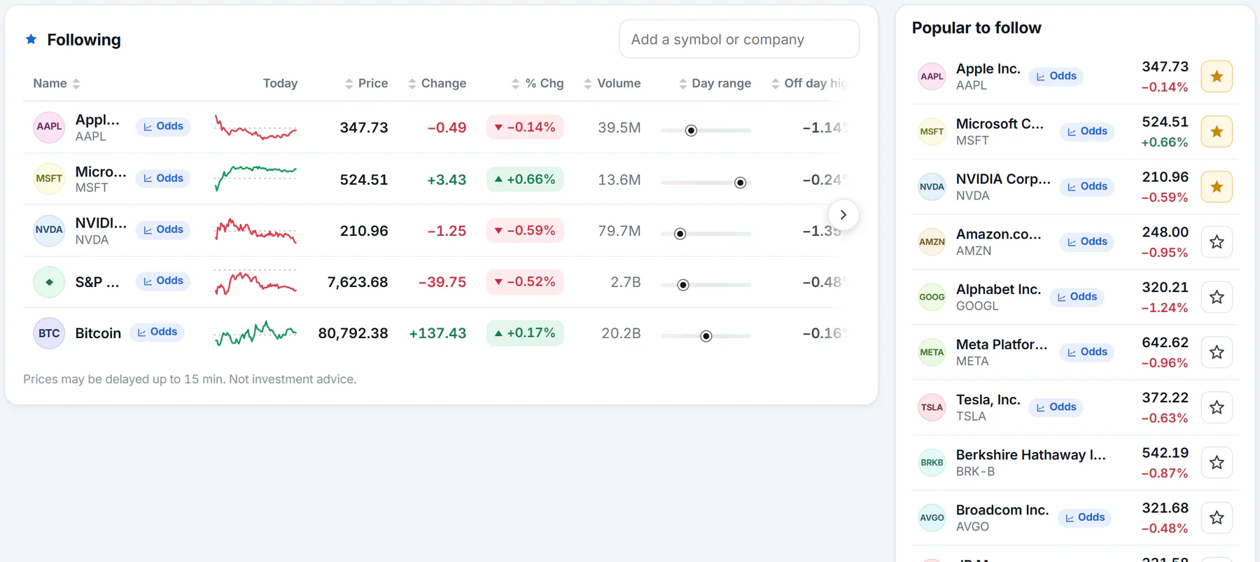Sort the table by Change column

click(x=437, y=83)
